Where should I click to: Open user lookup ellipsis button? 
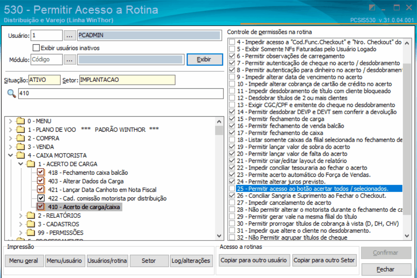[x=69, y=35]
